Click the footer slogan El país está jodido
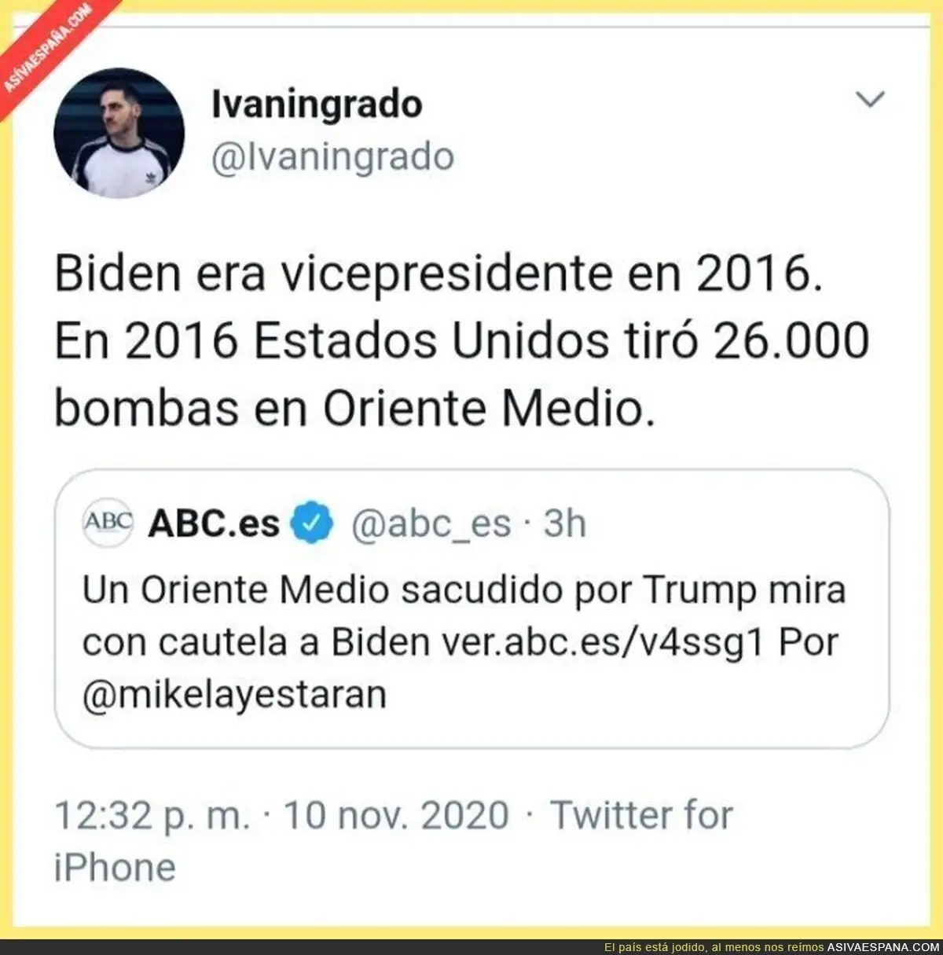Image resolution: width=943 pixels, height=955 pixels. [714, 947]
